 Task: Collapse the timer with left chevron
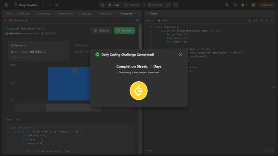coord(145,5)
